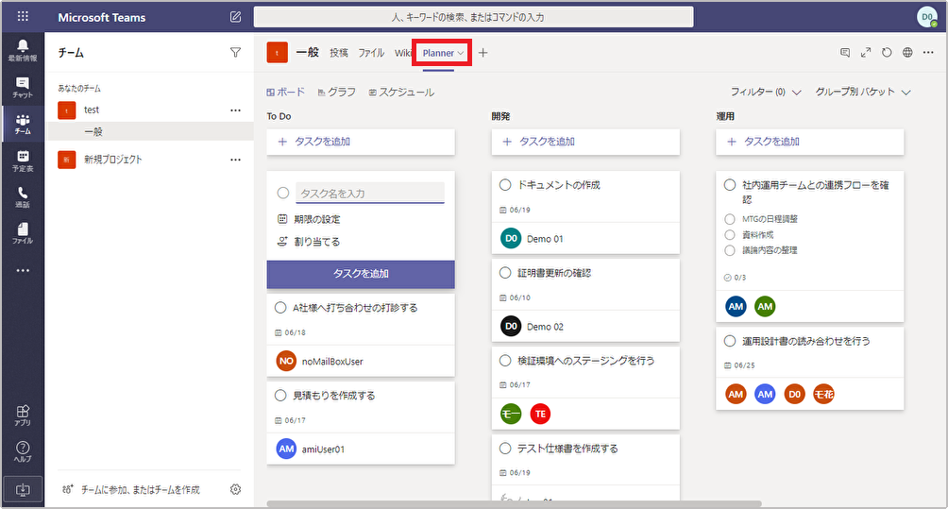Click the horizontal scrollbar at bottom
948x509 pixels.
point(514,503)
